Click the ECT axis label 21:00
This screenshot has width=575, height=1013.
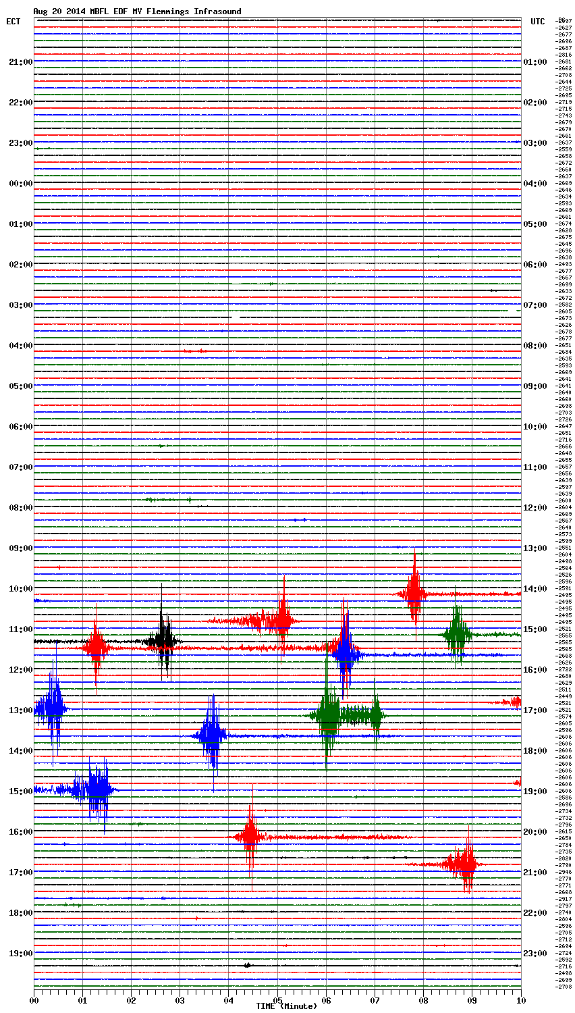20,62
